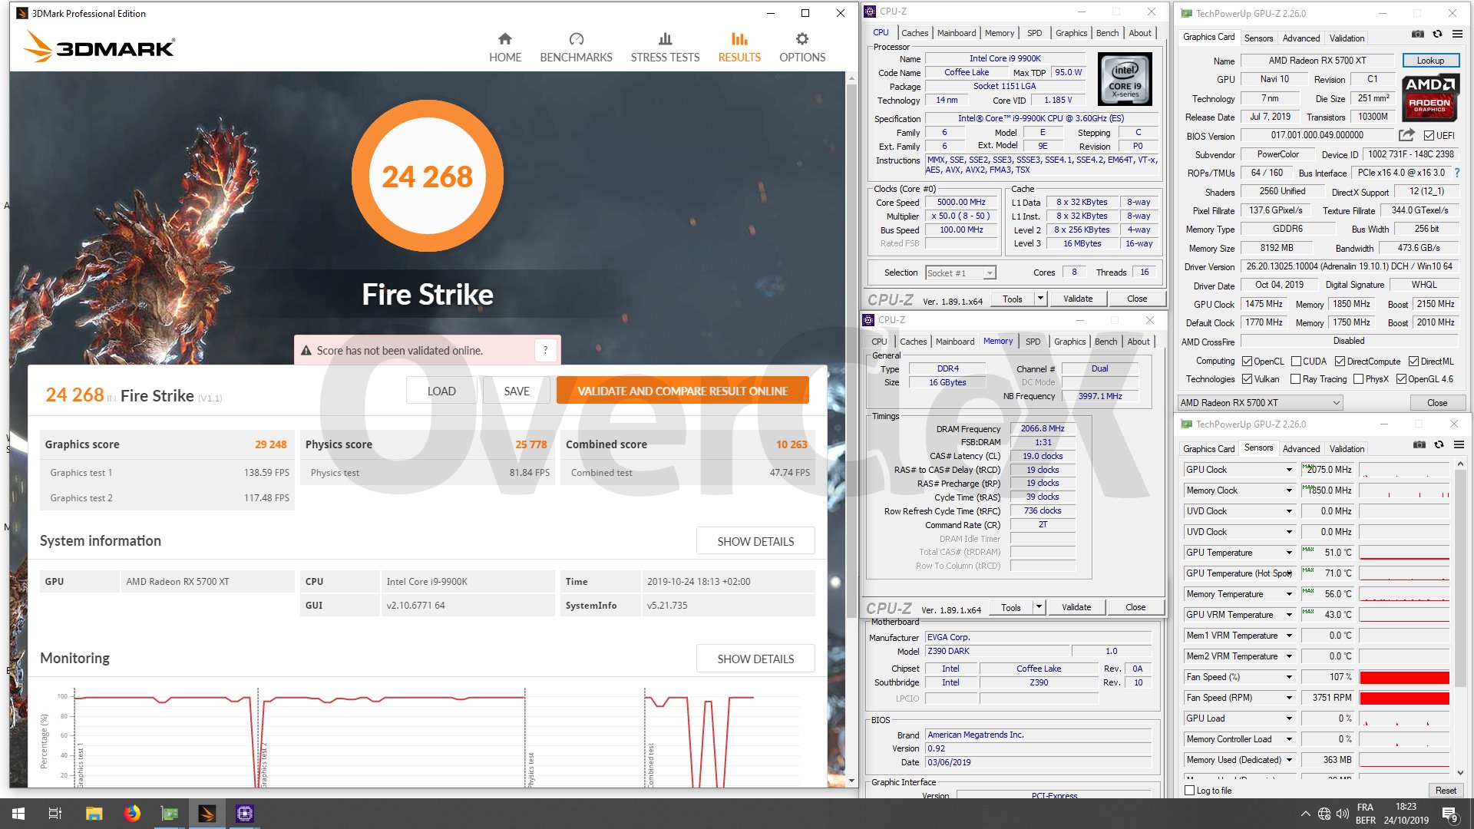
Task: Click 3DMark results vertical scrollbar
Action: coord(851,345)
